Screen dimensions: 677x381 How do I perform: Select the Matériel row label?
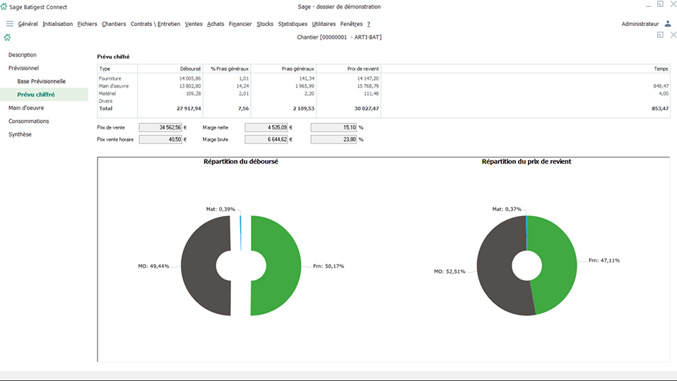tap(107, 94)
